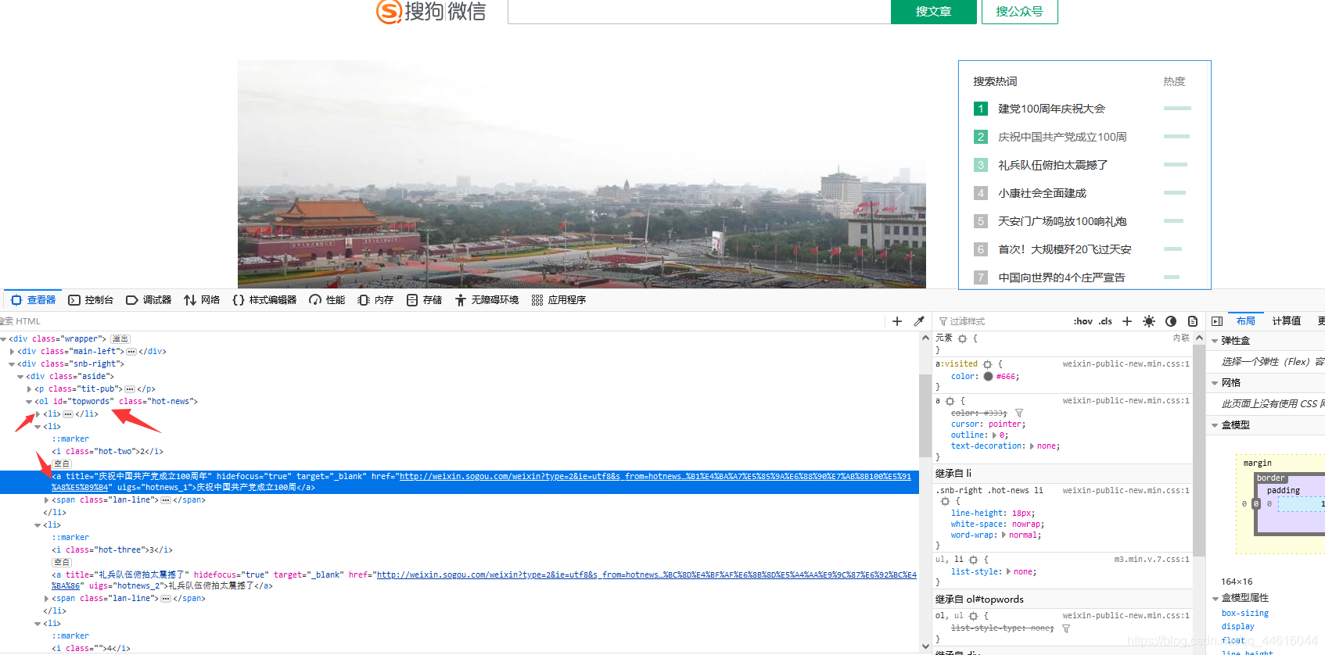Open the 内存 tab

[x=375, y=300]
